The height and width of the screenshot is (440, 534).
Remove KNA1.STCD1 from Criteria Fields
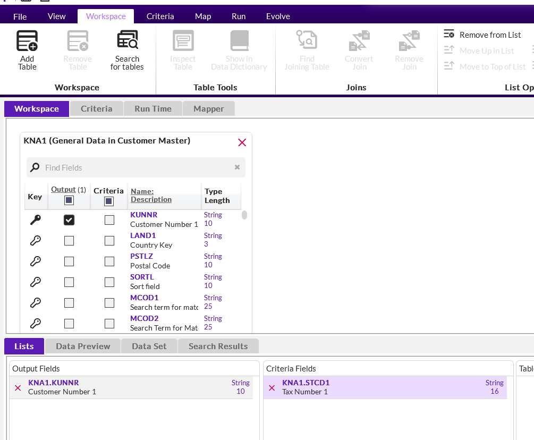(x=272, y=388)
